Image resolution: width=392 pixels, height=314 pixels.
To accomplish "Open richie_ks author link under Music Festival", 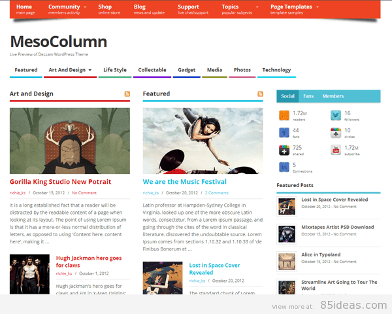I will 151,193.
